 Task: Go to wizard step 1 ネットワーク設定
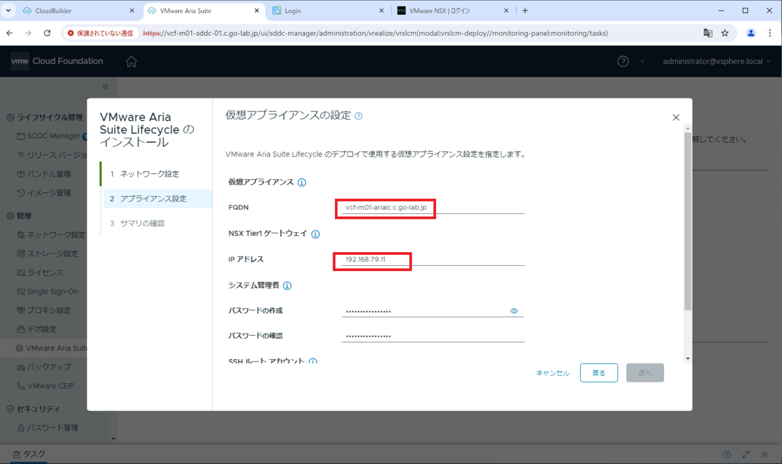pos(156,174)
